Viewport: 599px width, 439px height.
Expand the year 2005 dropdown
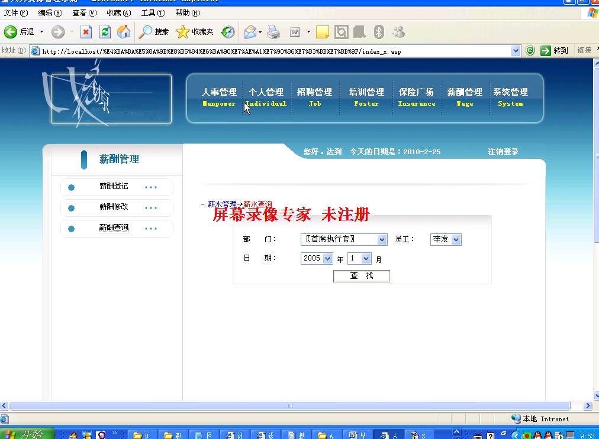click(x=327, y=259)
